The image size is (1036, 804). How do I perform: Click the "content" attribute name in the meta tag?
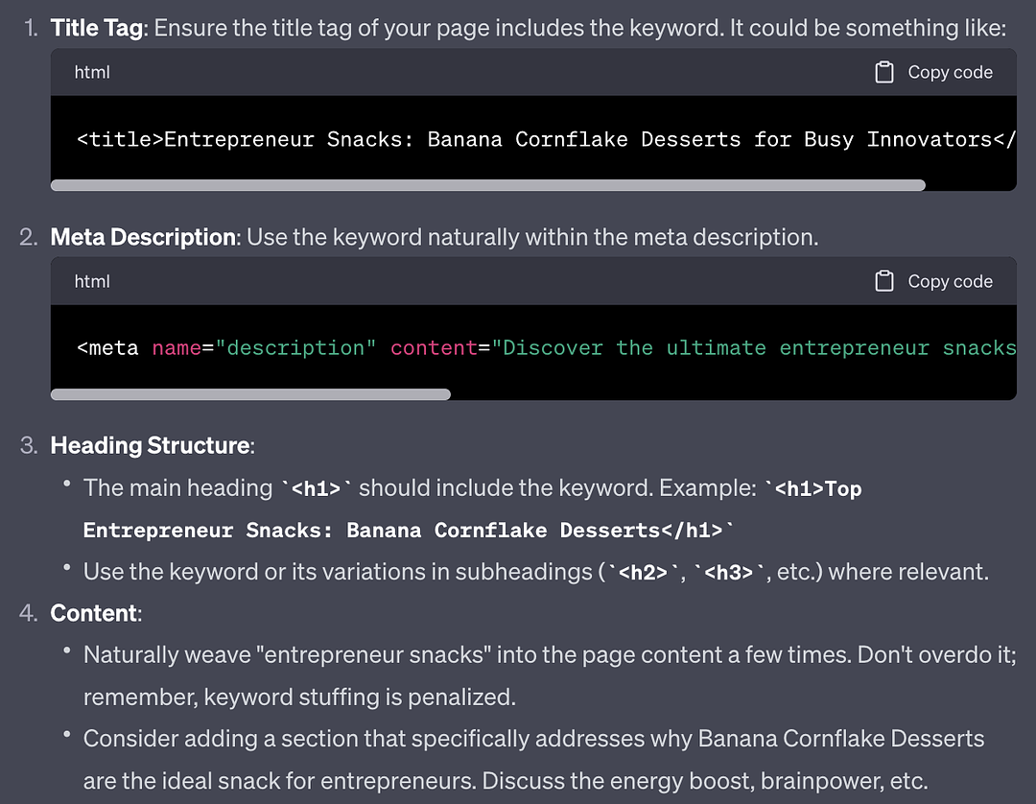click(x=434, y=348)
